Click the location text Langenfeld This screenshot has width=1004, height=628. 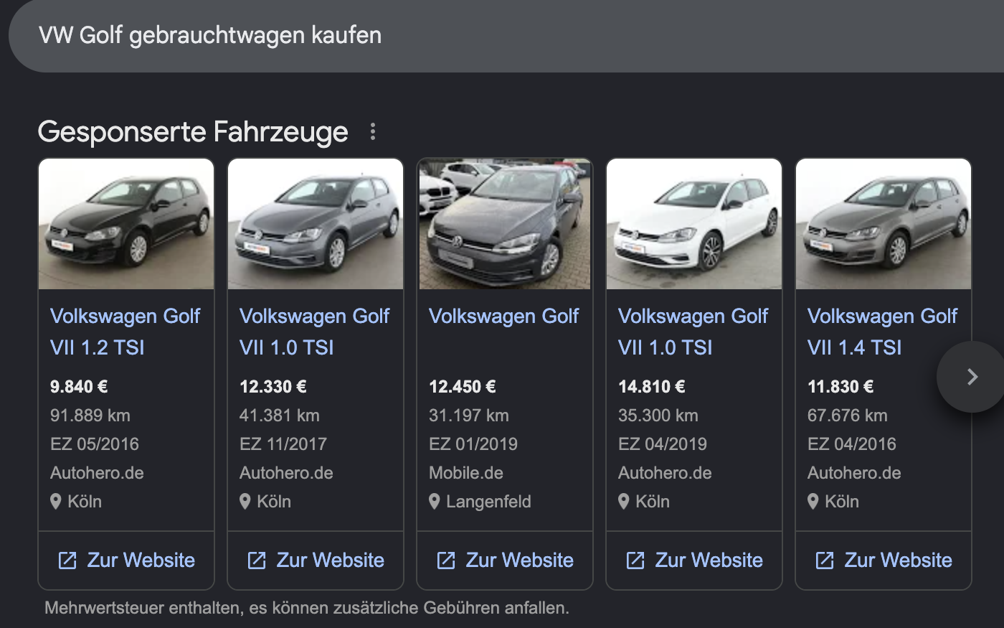pos(488,502)
